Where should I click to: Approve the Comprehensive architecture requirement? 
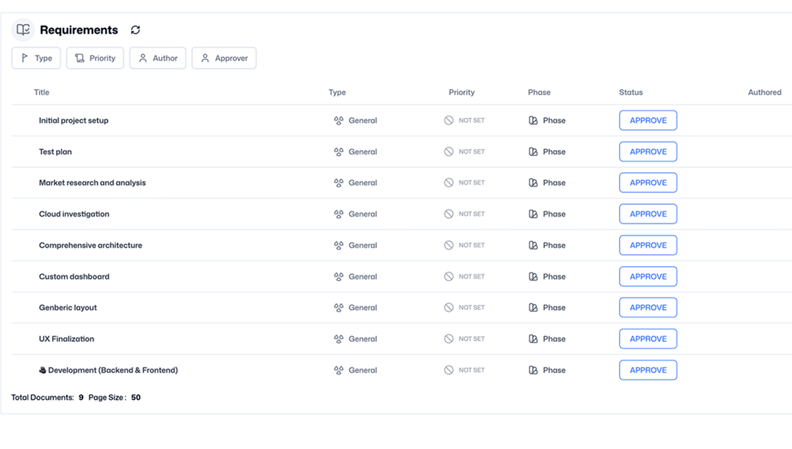coord(647,246)
